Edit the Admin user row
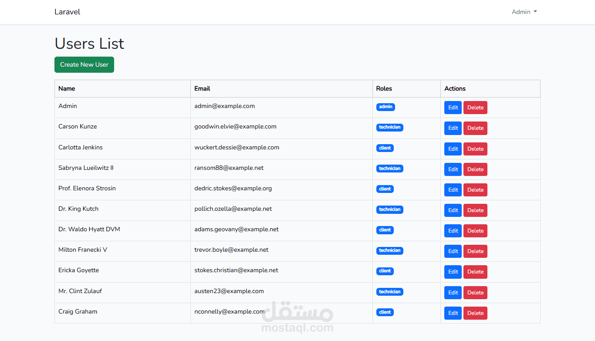 pos(453,107)
